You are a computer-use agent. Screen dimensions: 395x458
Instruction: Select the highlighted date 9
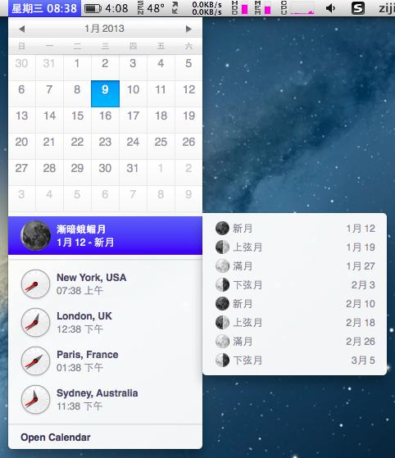click(105, 93)
